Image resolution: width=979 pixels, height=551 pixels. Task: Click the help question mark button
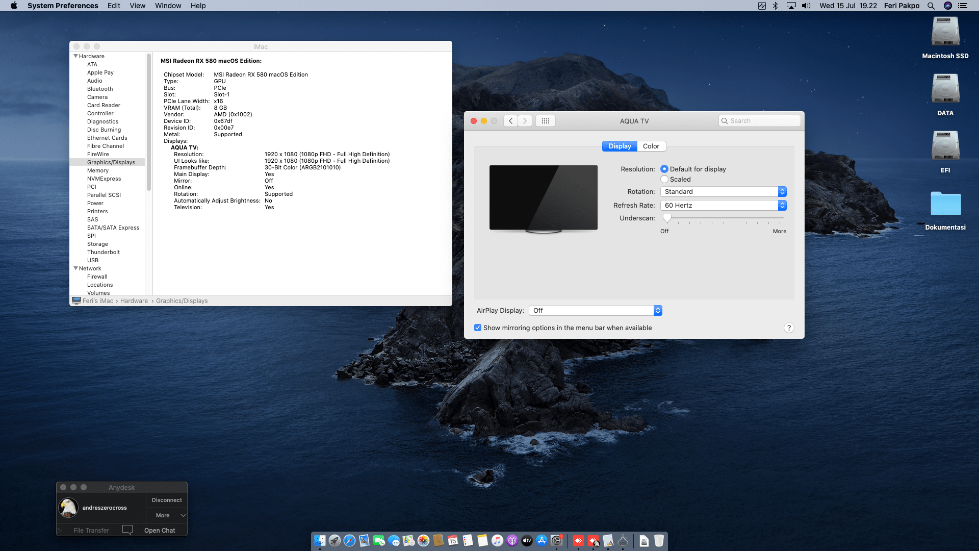point(789,328)
